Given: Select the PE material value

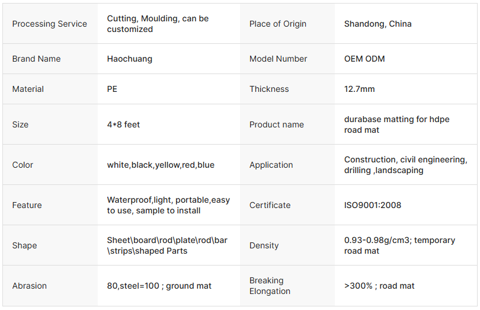Looking at the screenshot, I should click(112, 89).
